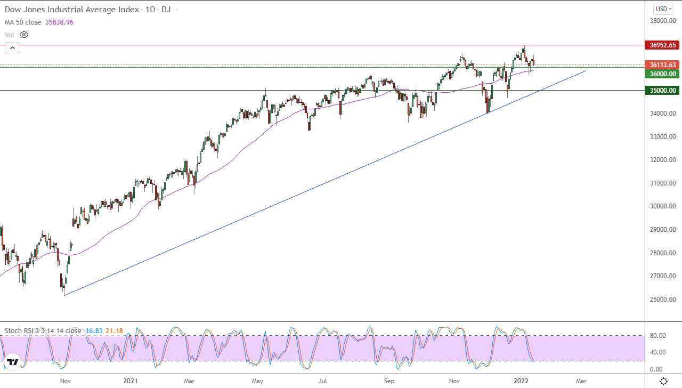Click the 28000.00 price scale label
Image resolution: width=682 pixels, height=388 pixels.
pyautogui.click(x=663, y=253)
